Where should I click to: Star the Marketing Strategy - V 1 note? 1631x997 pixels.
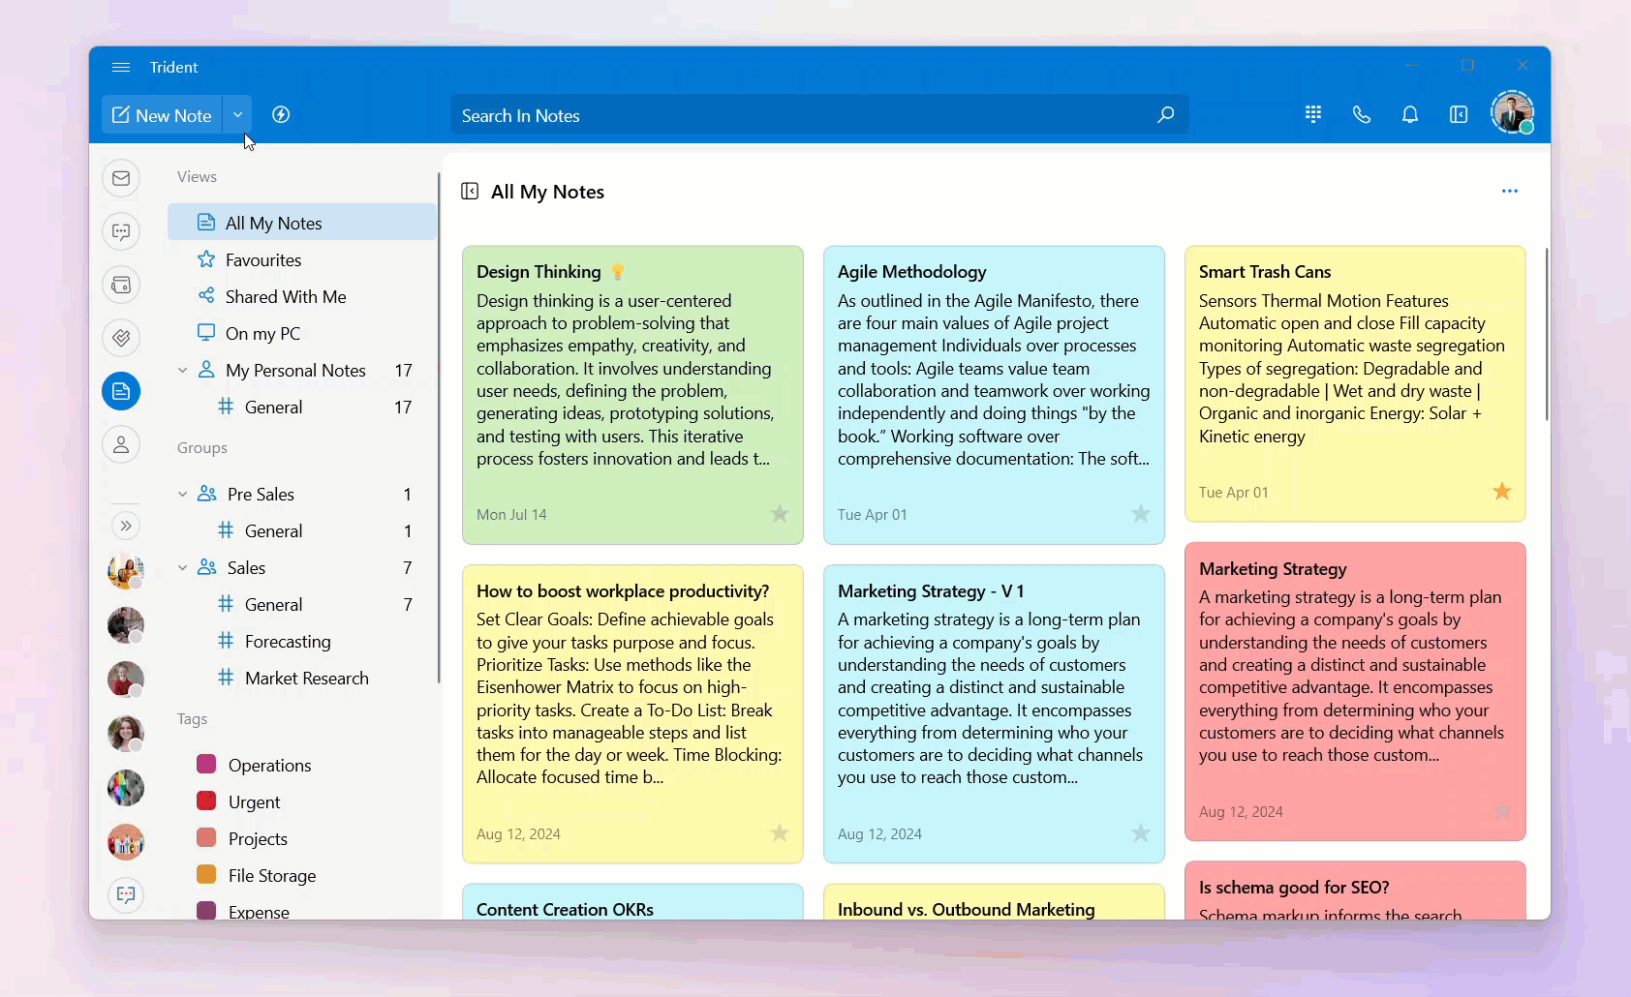(x=1141, y=833)
